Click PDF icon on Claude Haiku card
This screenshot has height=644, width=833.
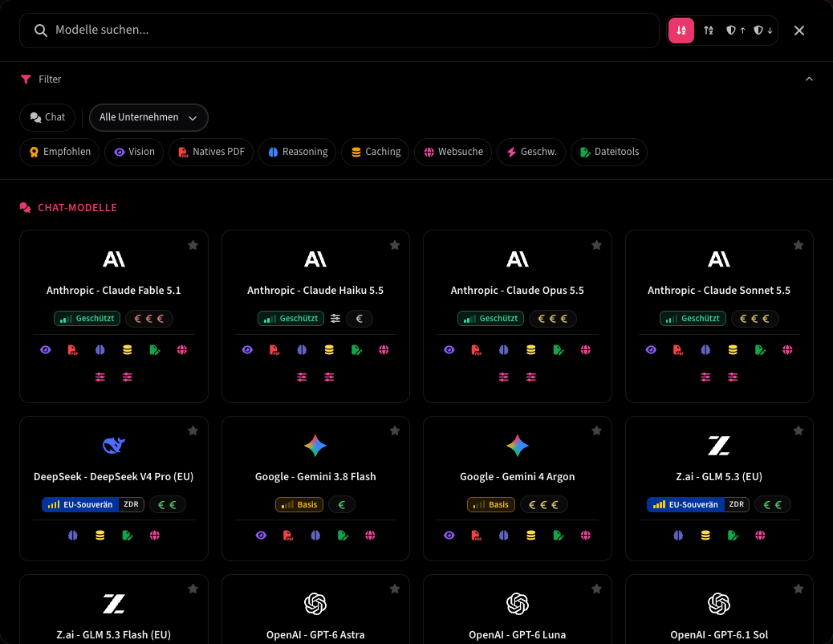[274, 350]
